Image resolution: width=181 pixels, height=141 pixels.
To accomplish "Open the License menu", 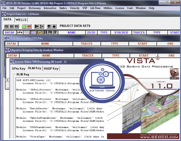I will tap(120, 8).
